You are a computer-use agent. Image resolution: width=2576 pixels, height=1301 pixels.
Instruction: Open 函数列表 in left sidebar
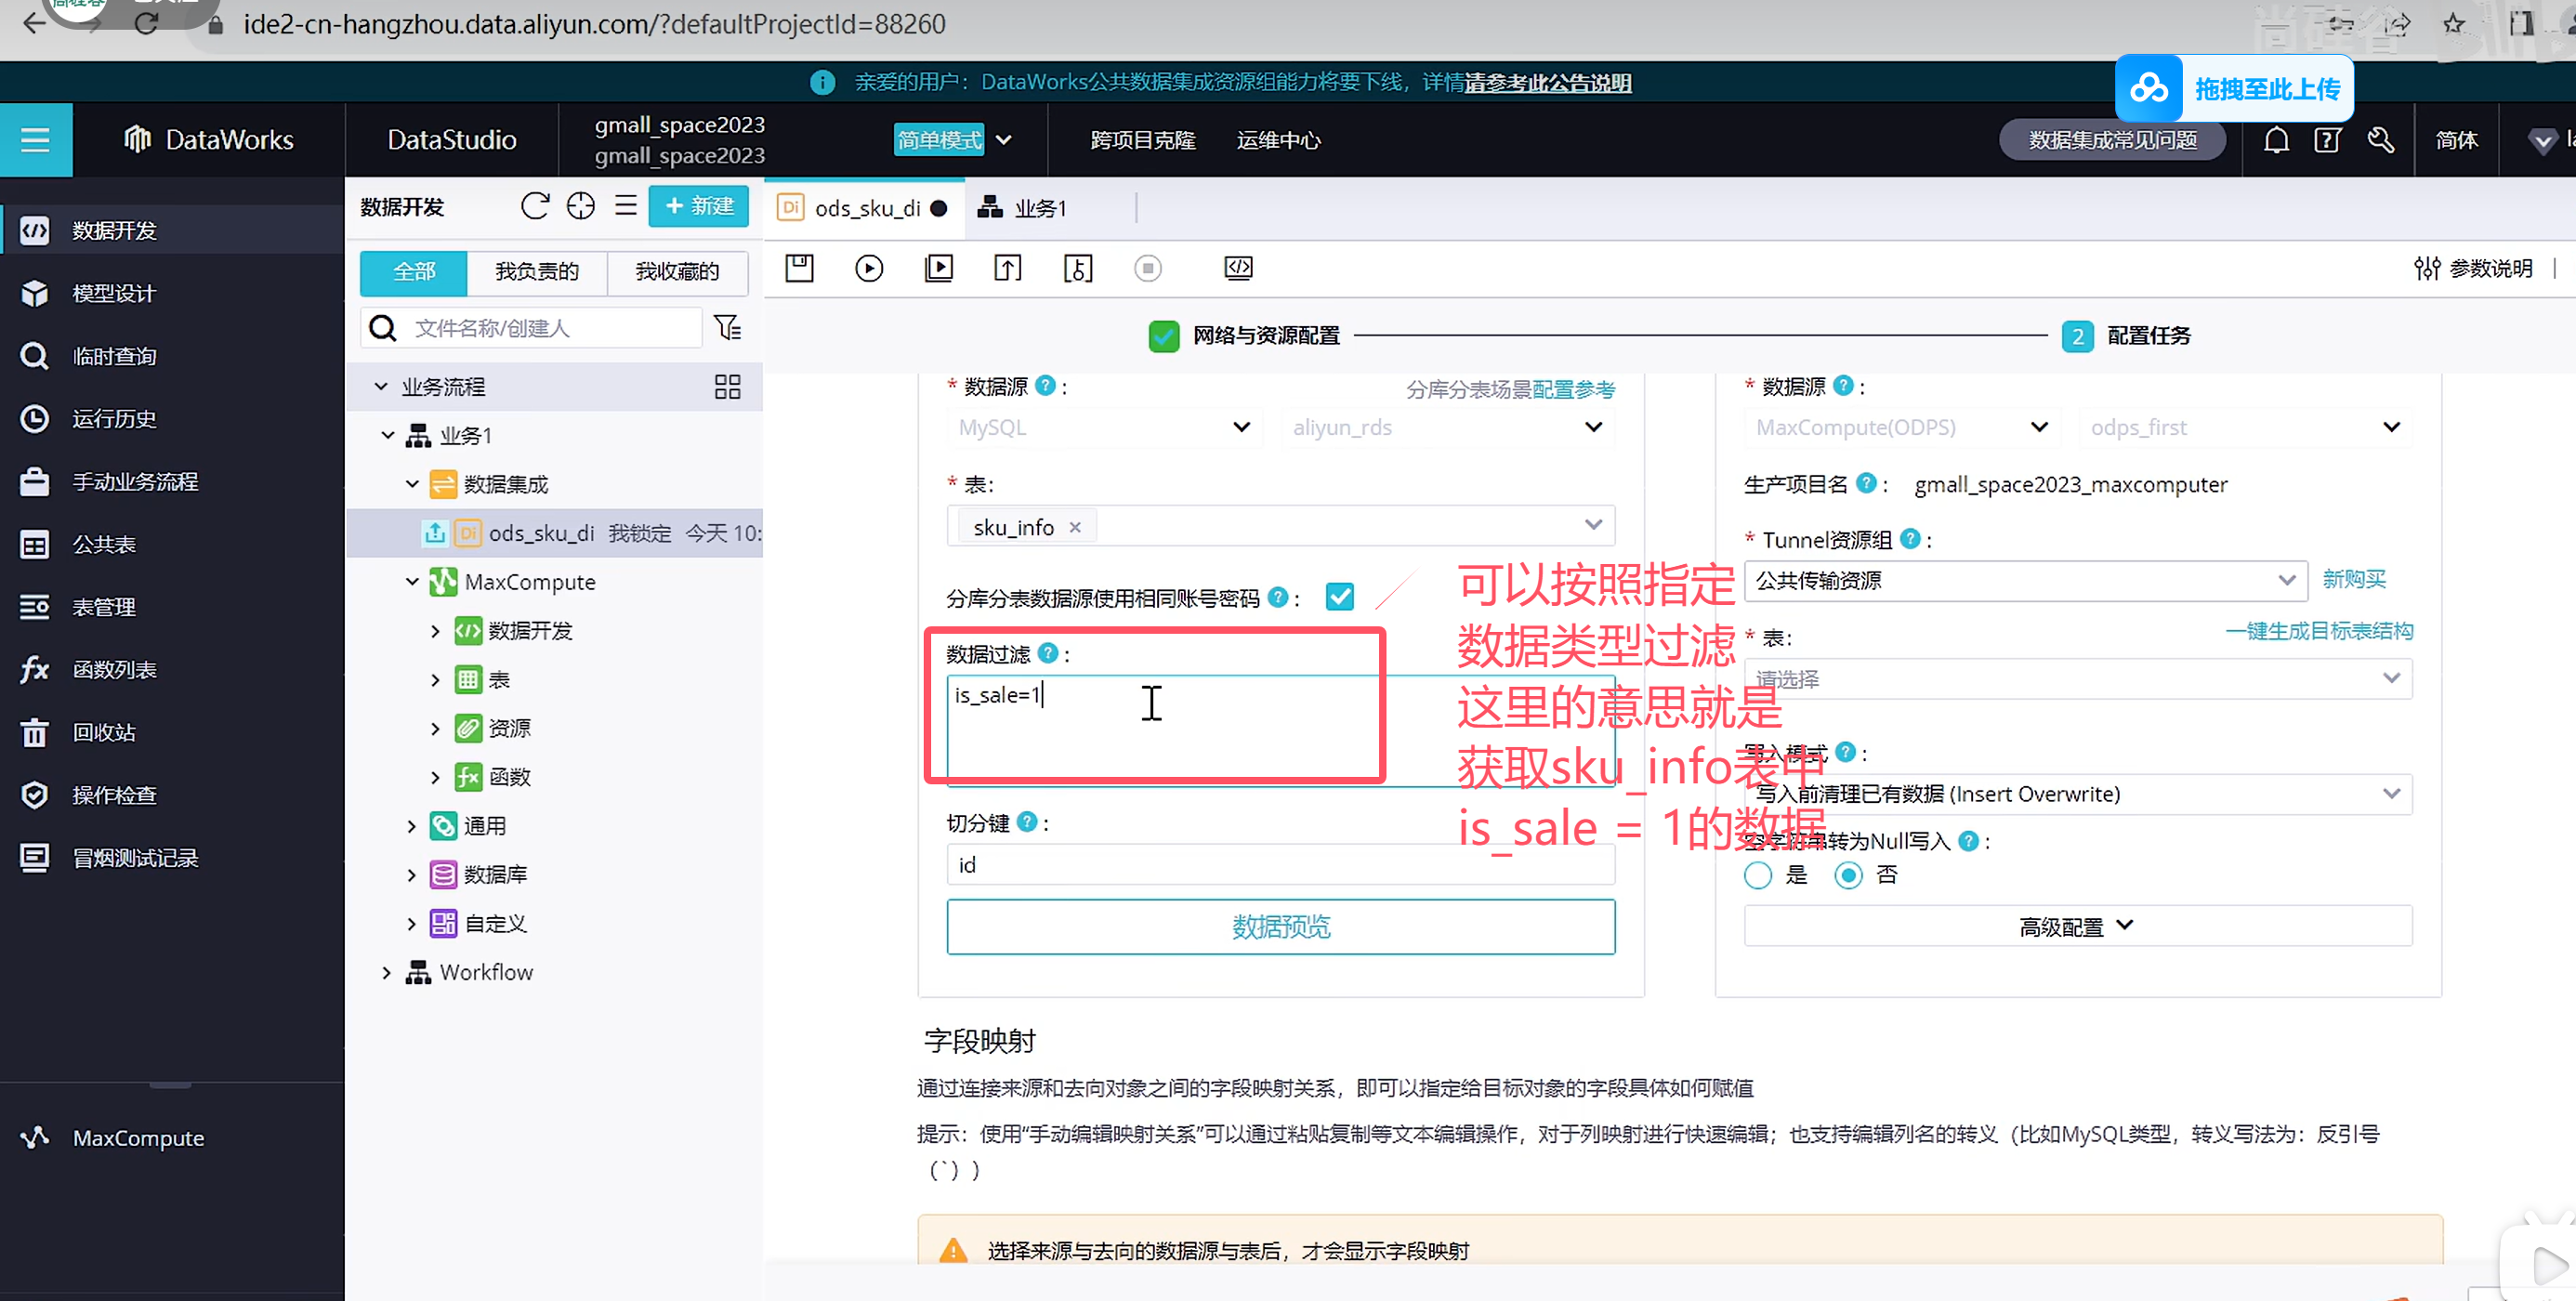(x=114, y=669)
